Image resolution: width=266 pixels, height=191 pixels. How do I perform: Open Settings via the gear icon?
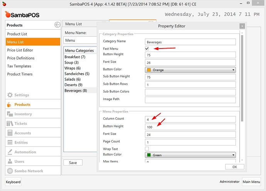[10, 95]
